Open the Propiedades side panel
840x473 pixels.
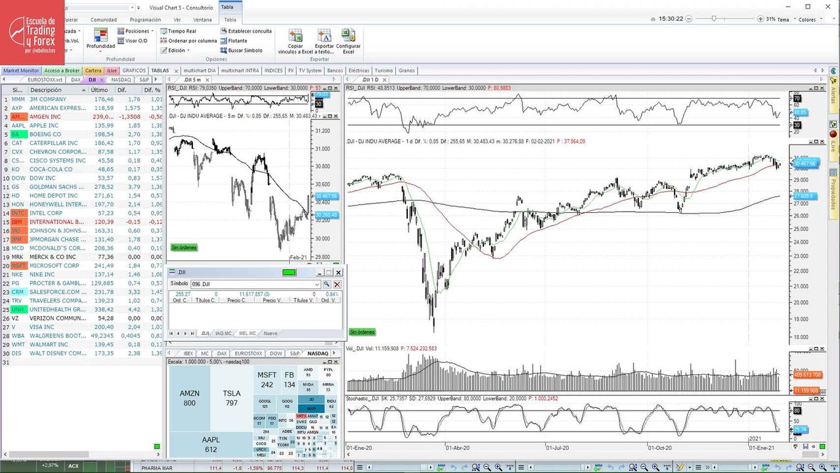tap(833, 194)
